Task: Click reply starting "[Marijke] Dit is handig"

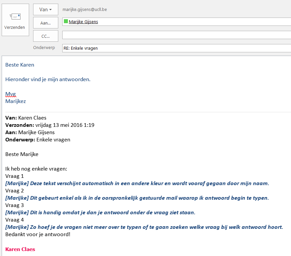Action: [x=100, y=213]
